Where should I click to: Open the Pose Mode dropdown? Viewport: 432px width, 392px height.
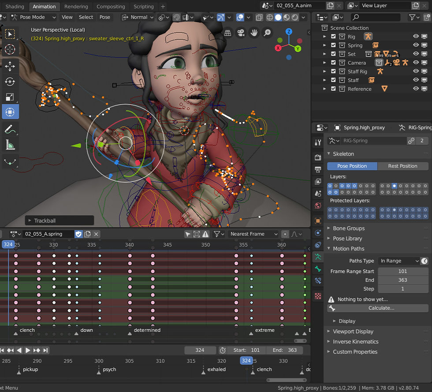33,17
